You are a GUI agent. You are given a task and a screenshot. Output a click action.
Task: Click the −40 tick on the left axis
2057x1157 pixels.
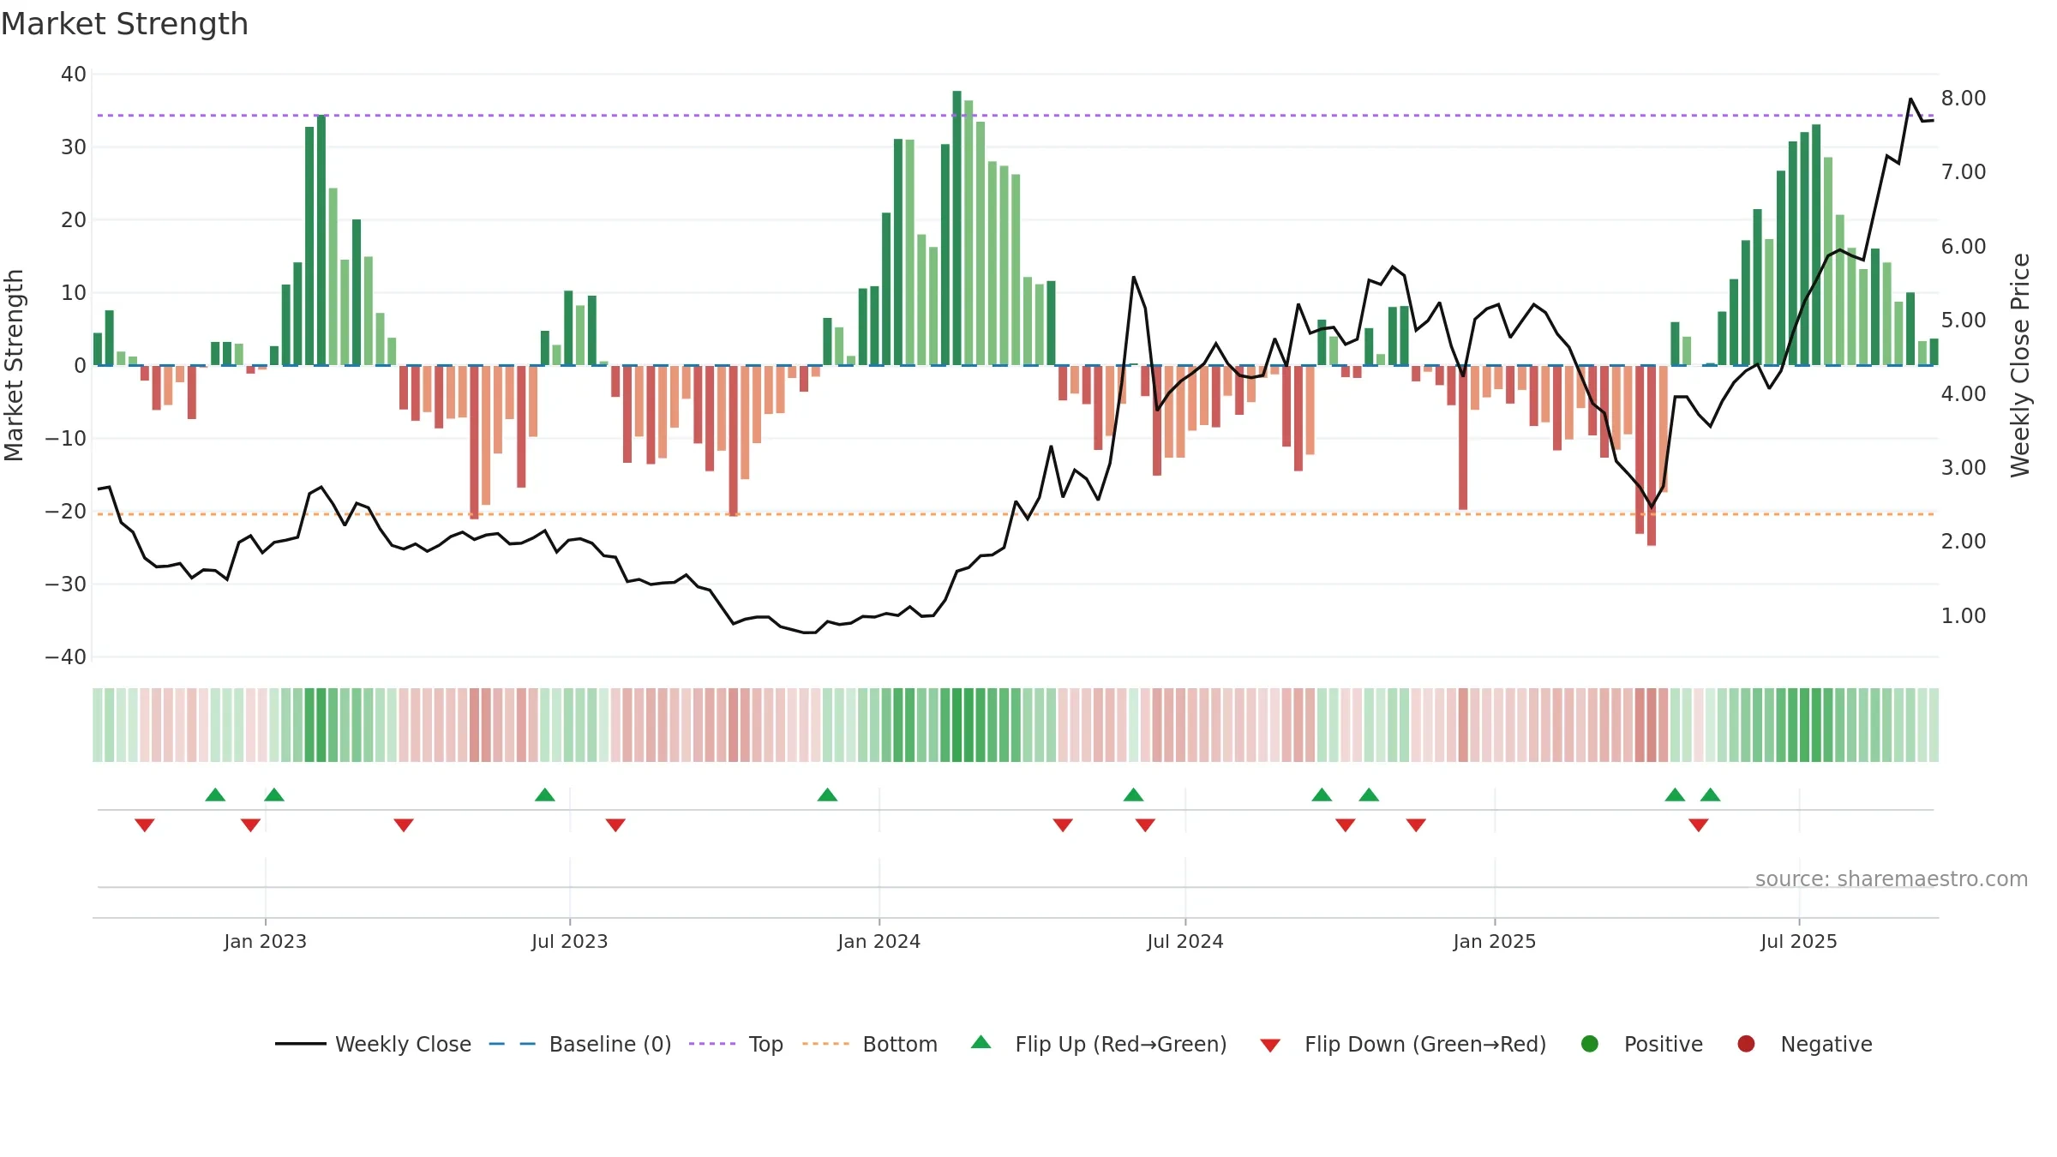[66, 657]
